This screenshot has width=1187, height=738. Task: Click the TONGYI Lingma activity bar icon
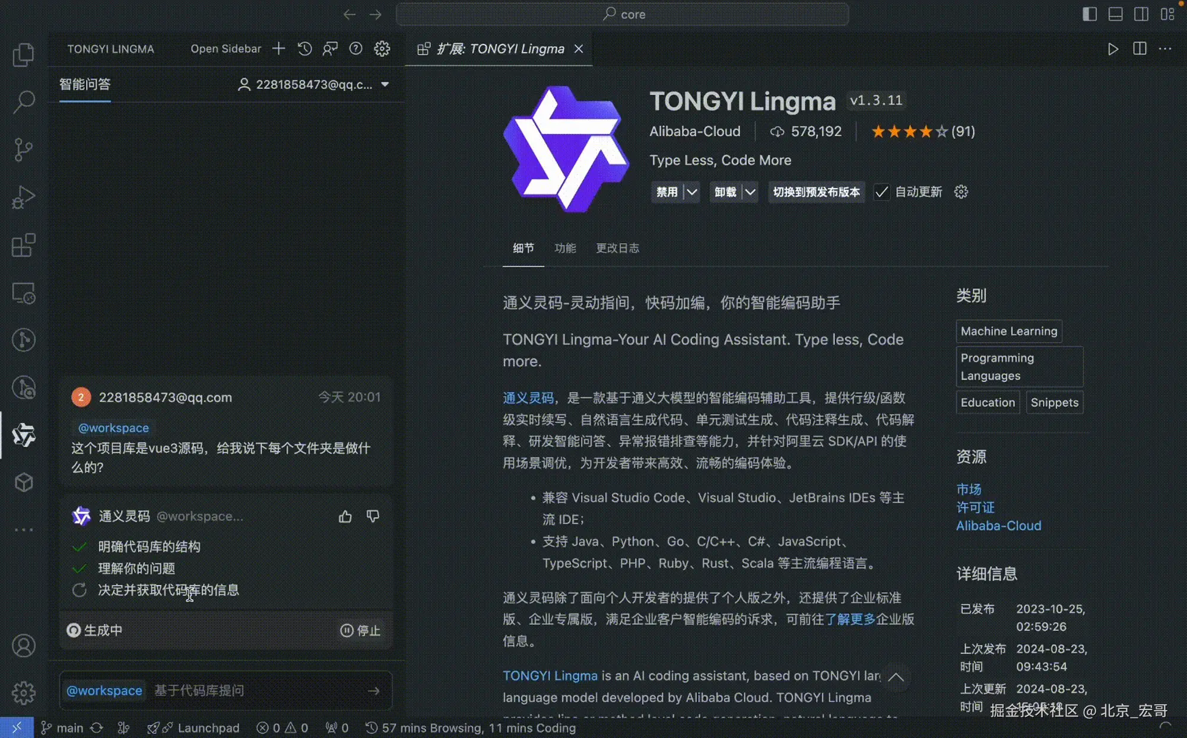pyautogui.click(x=24, y=435)
